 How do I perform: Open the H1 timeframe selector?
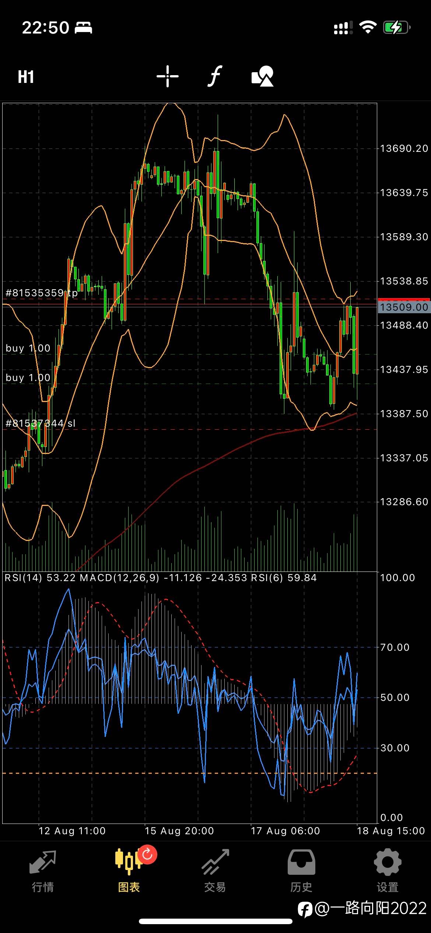(26, 77)
